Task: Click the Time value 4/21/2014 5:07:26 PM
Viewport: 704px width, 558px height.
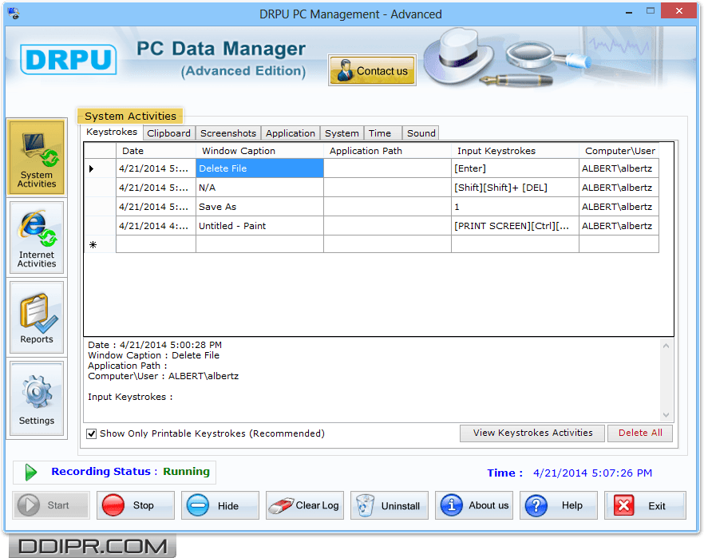Action: [592, 473]
